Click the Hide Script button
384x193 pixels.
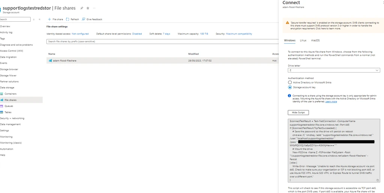tap(298, 112)
